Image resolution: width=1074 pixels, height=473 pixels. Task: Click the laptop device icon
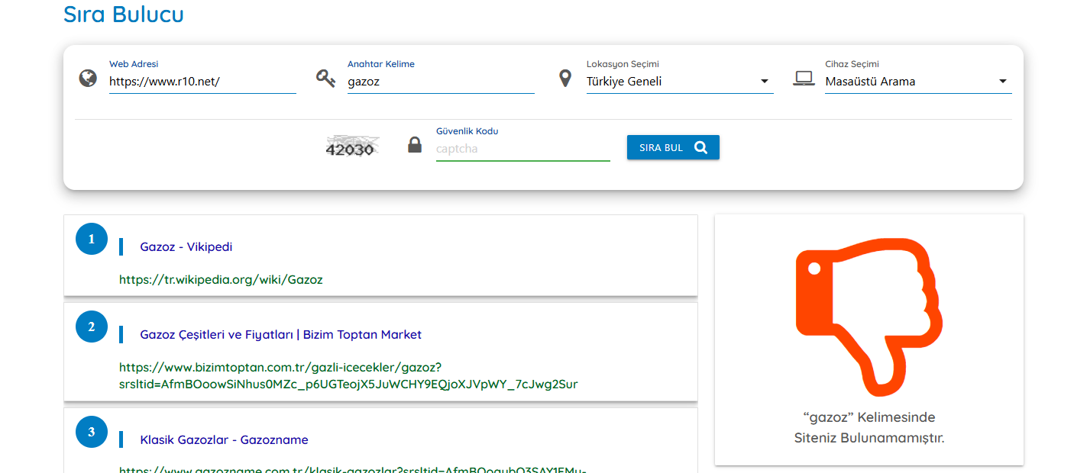[804, 78]
